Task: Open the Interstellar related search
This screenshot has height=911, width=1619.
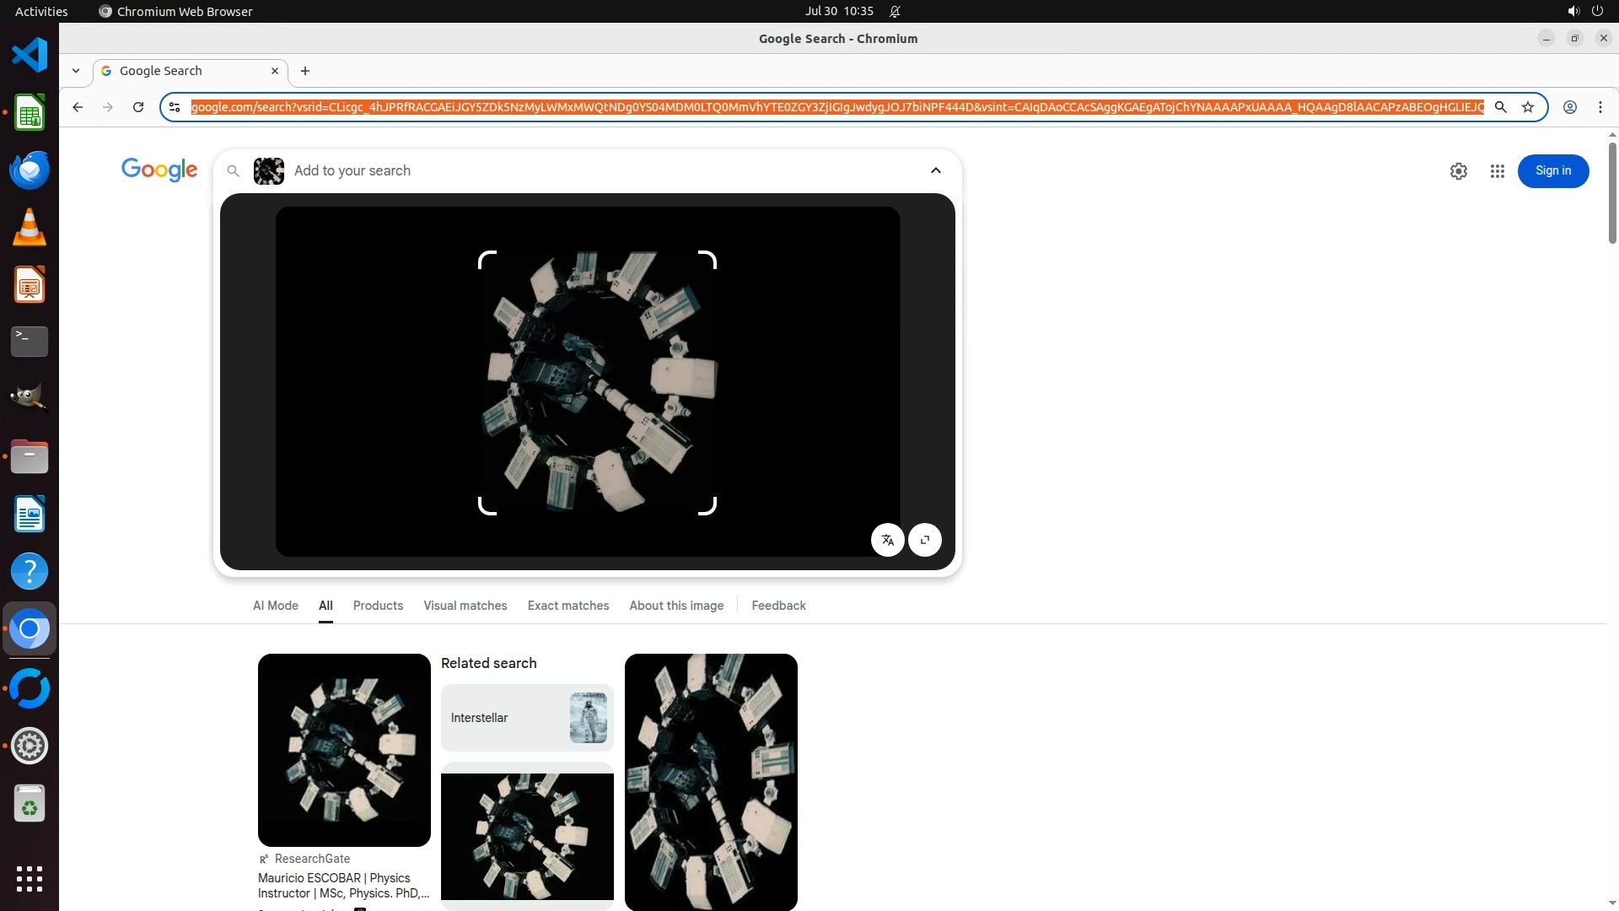Action: click(526, 718)
